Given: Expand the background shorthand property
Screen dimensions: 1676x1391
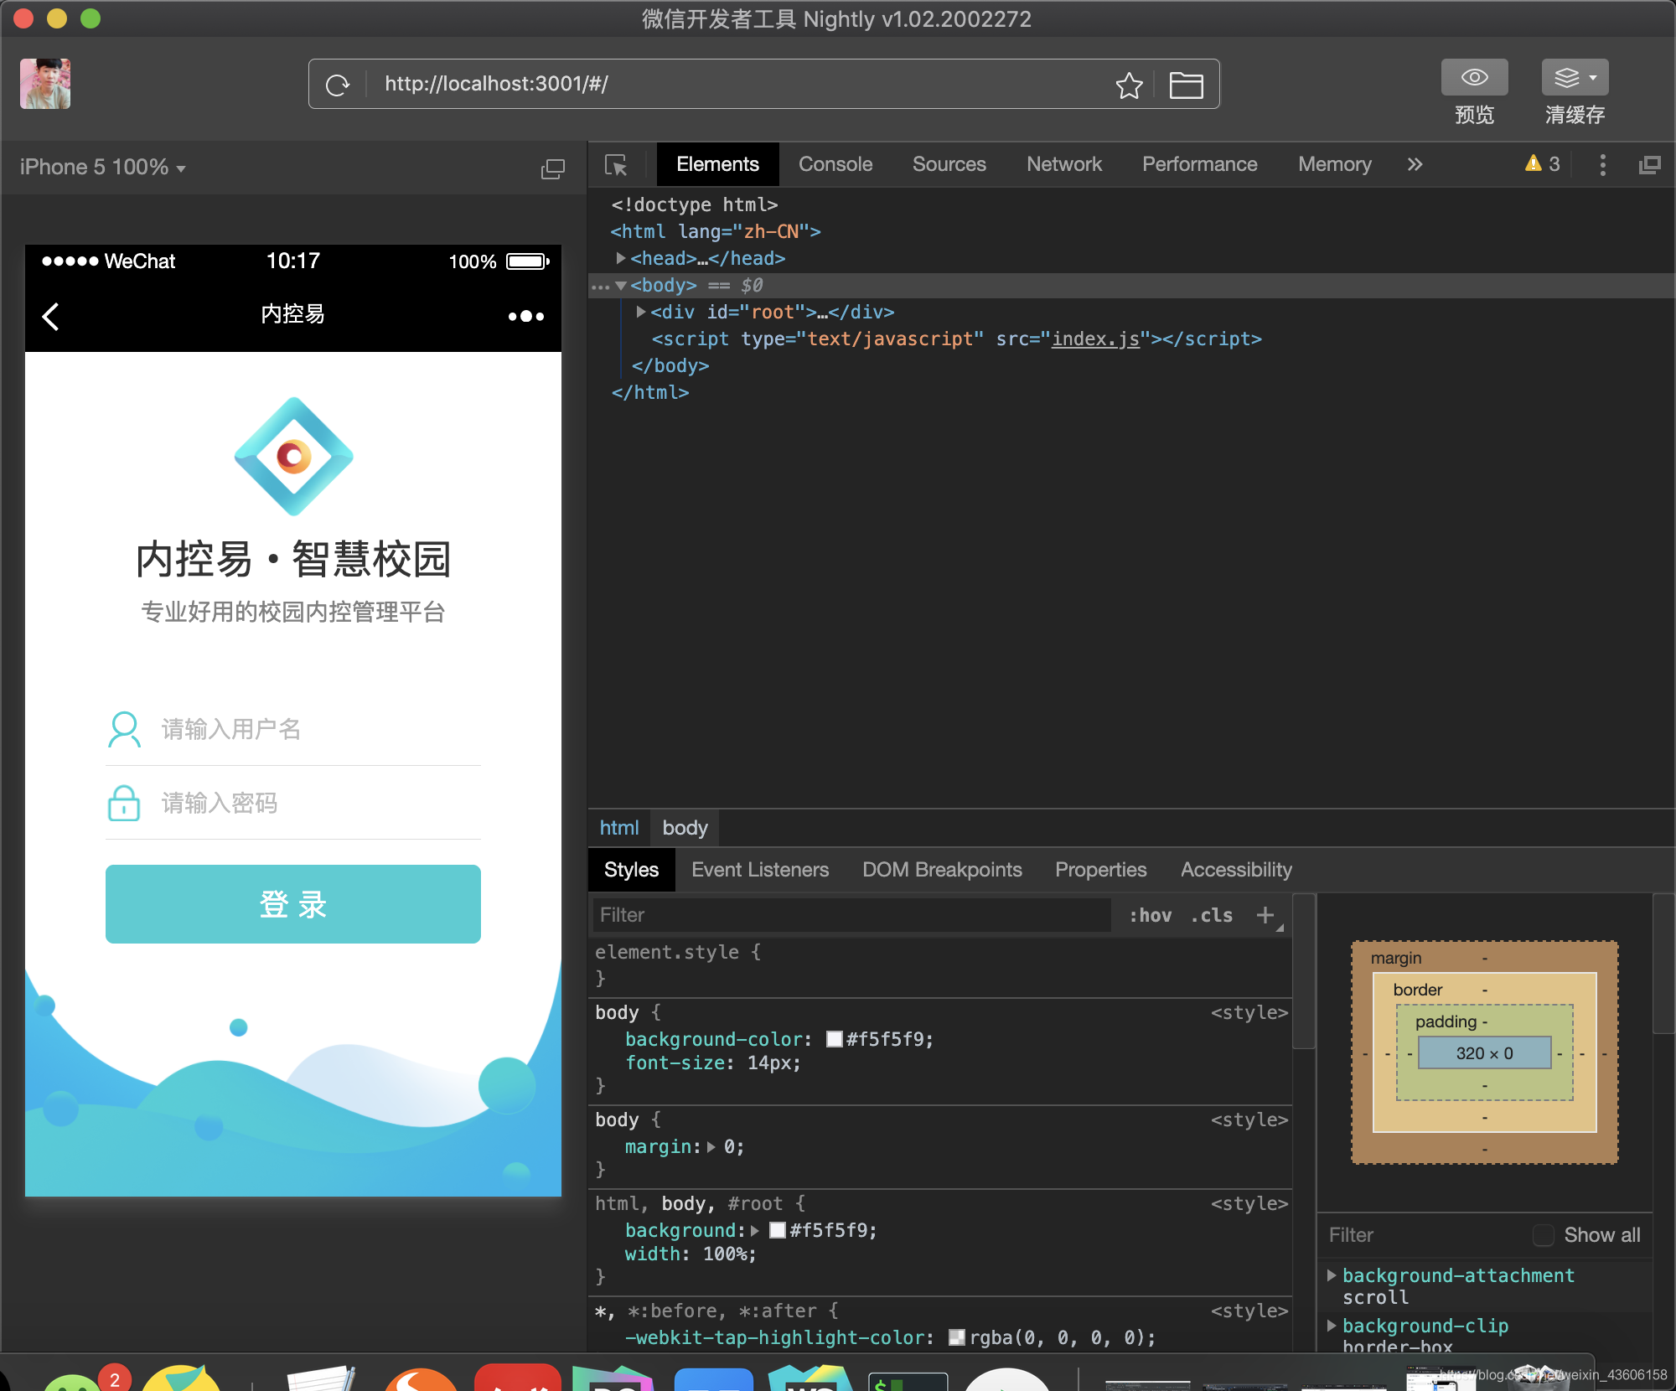Looking at the screenshot, I should pos(755,1230).
